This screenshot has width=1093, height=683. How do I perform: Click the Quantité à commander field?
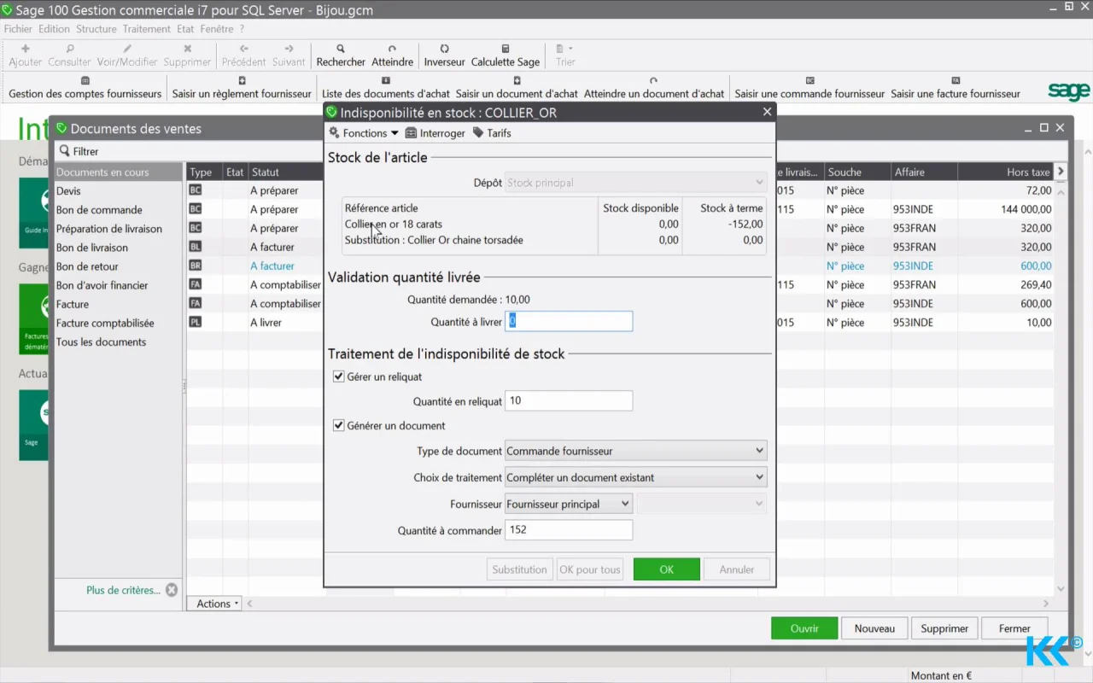[569, 529]
